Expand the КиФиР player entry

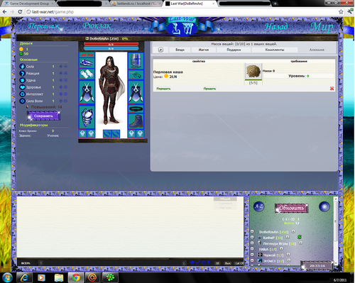tap(252, 237)
